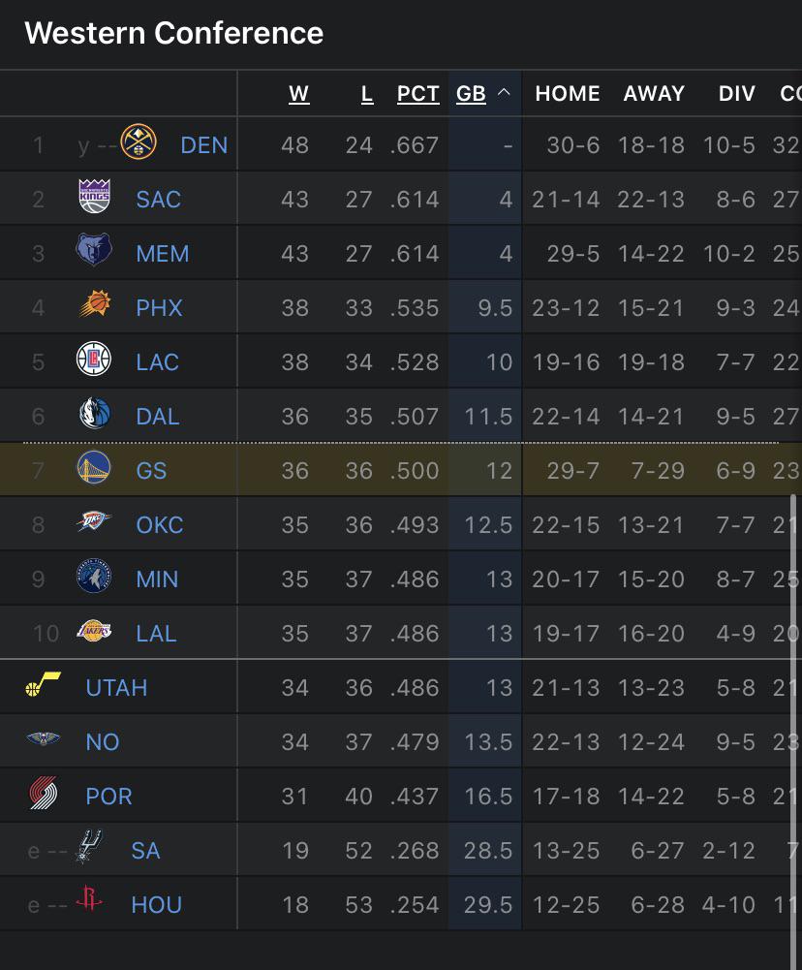Click the Phoenix Suns logo

coord(94,306)
